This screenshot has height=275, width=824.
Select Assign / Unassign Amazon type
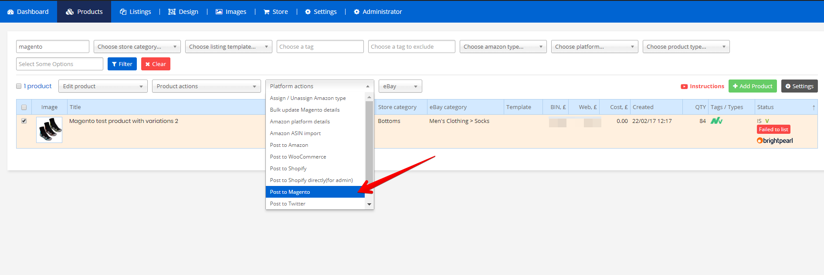315,98
